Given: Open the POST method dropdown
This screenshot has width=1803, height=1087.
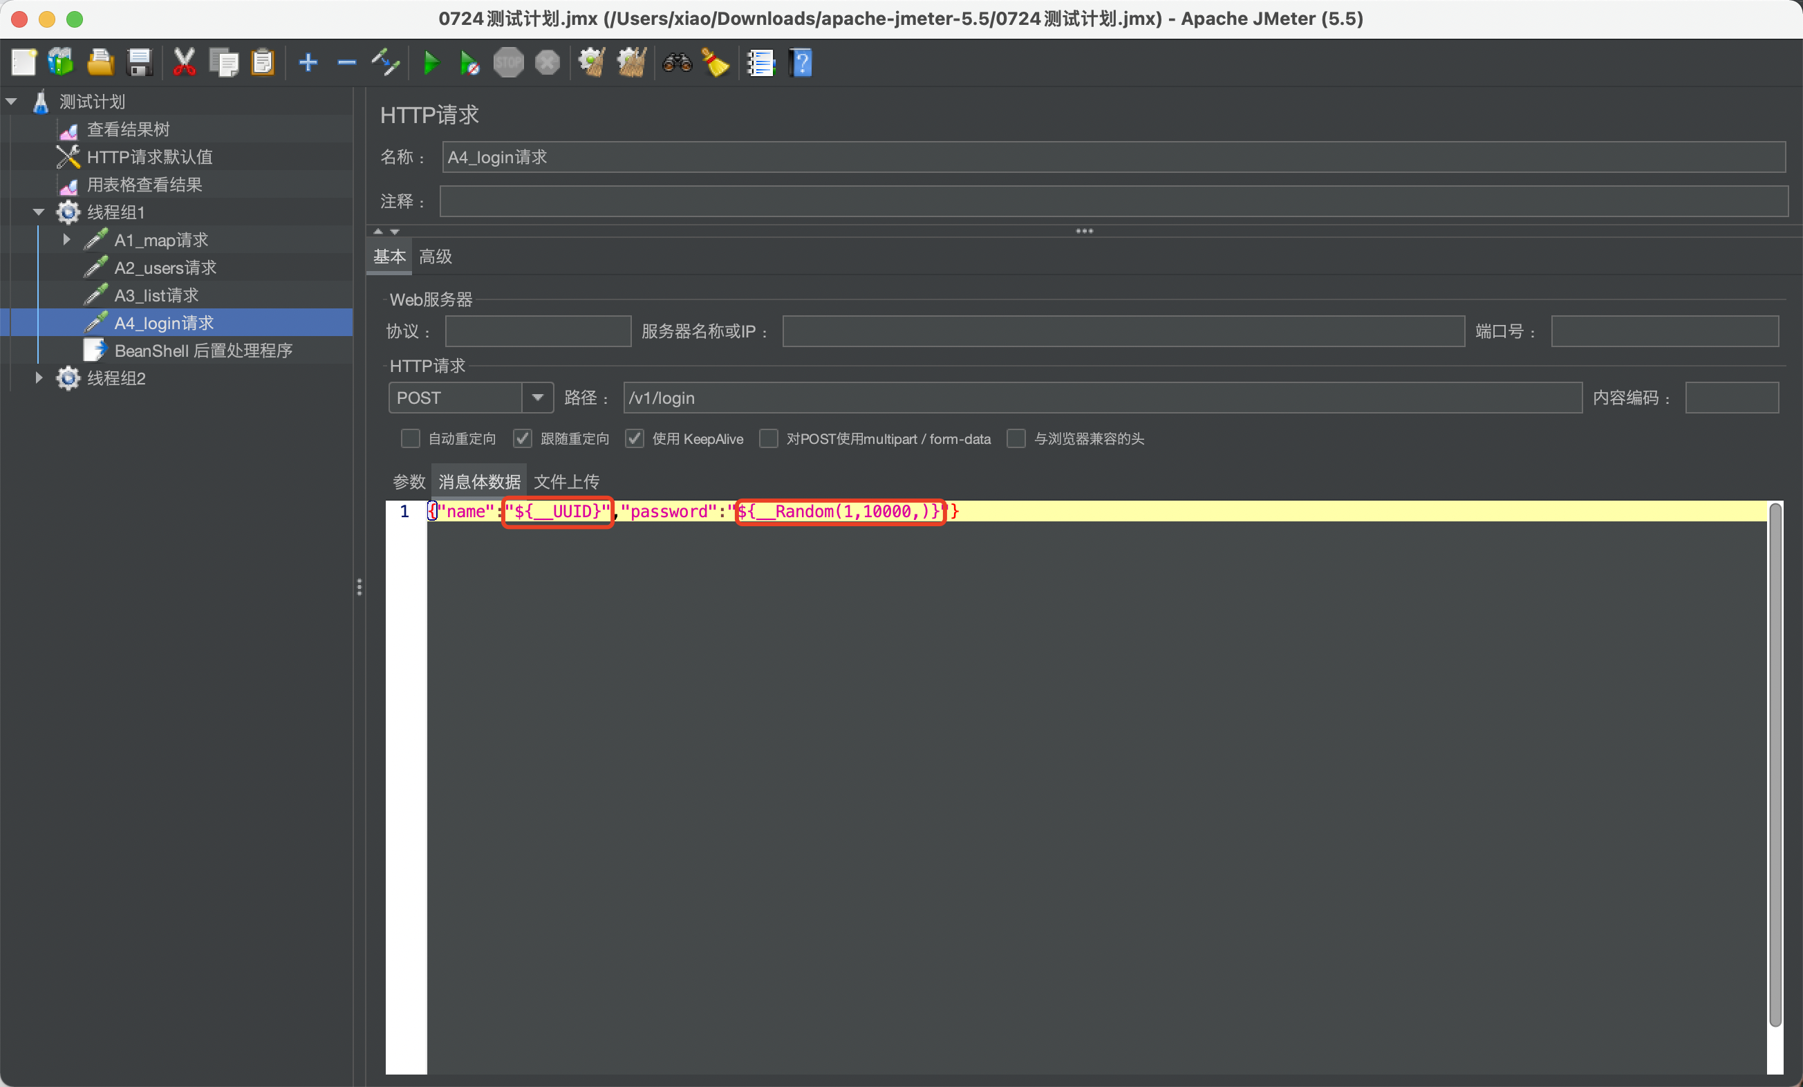Looking at the screenshot, I should pos(538,398).
